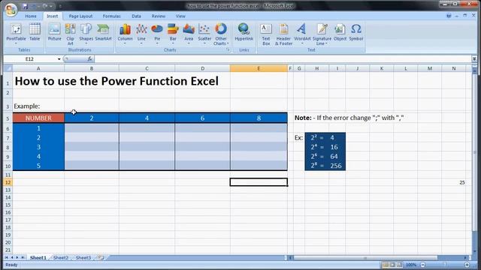Zoom out with the minus button

(x=422, y=265)
